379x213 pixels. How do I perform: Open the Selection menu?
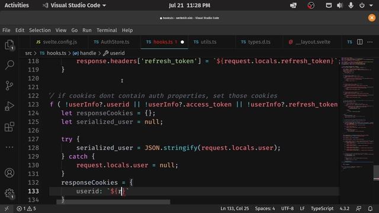tap(40, 30)
